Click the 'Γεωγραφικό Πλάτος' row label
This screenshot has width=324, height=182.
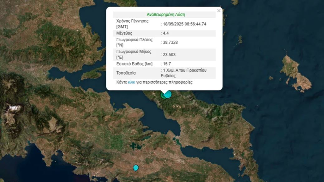(x=134, y=40)
